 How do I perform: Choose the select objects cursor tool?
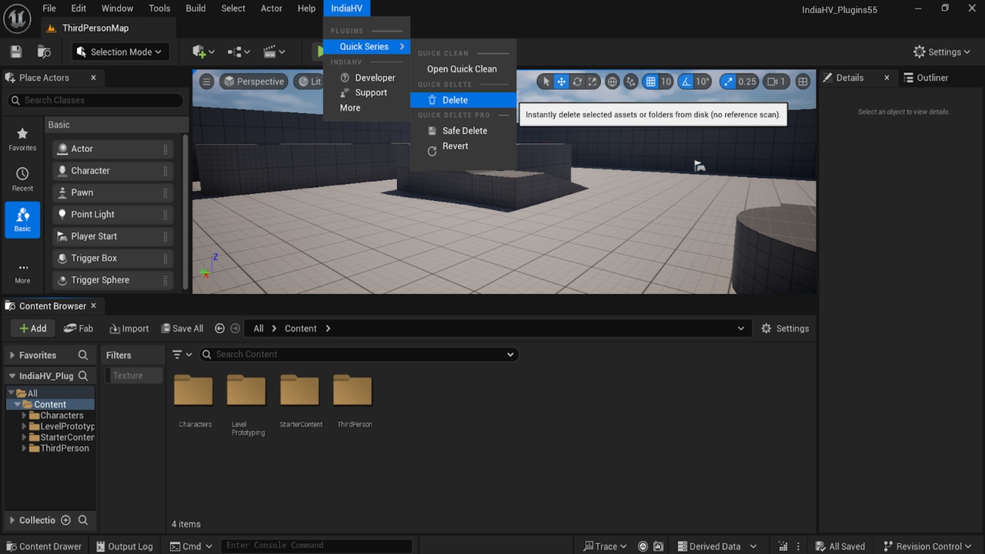coord(546,82)
